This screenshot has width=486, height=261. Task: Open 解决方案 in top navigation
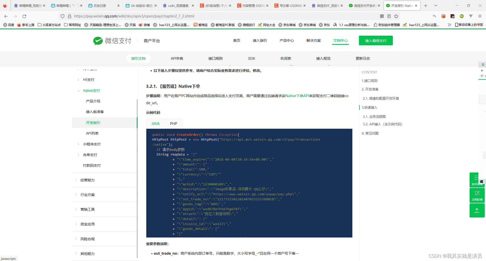pyautogui.click(x=313, y=40)
